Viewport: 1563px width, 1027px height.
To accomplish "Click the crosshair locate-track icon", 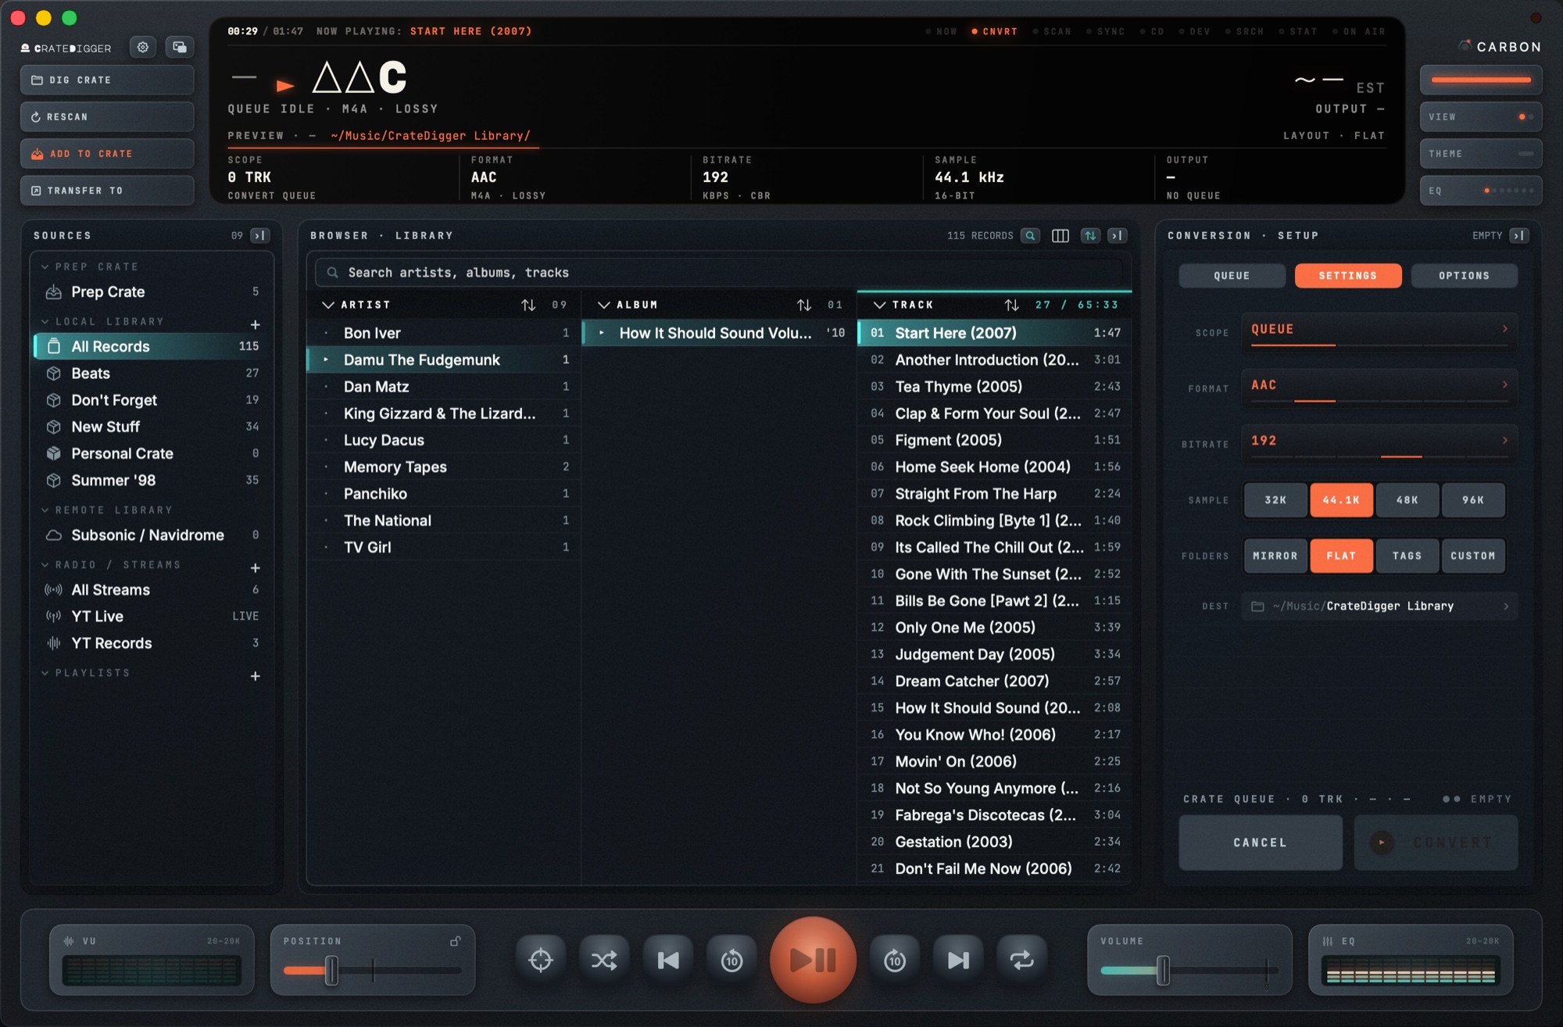I will pos(541,960).
